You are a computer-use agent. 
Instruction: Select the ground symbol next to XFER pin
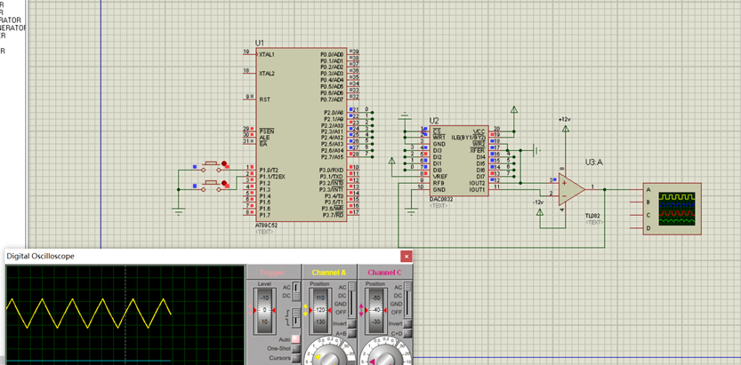click(537, 150)
